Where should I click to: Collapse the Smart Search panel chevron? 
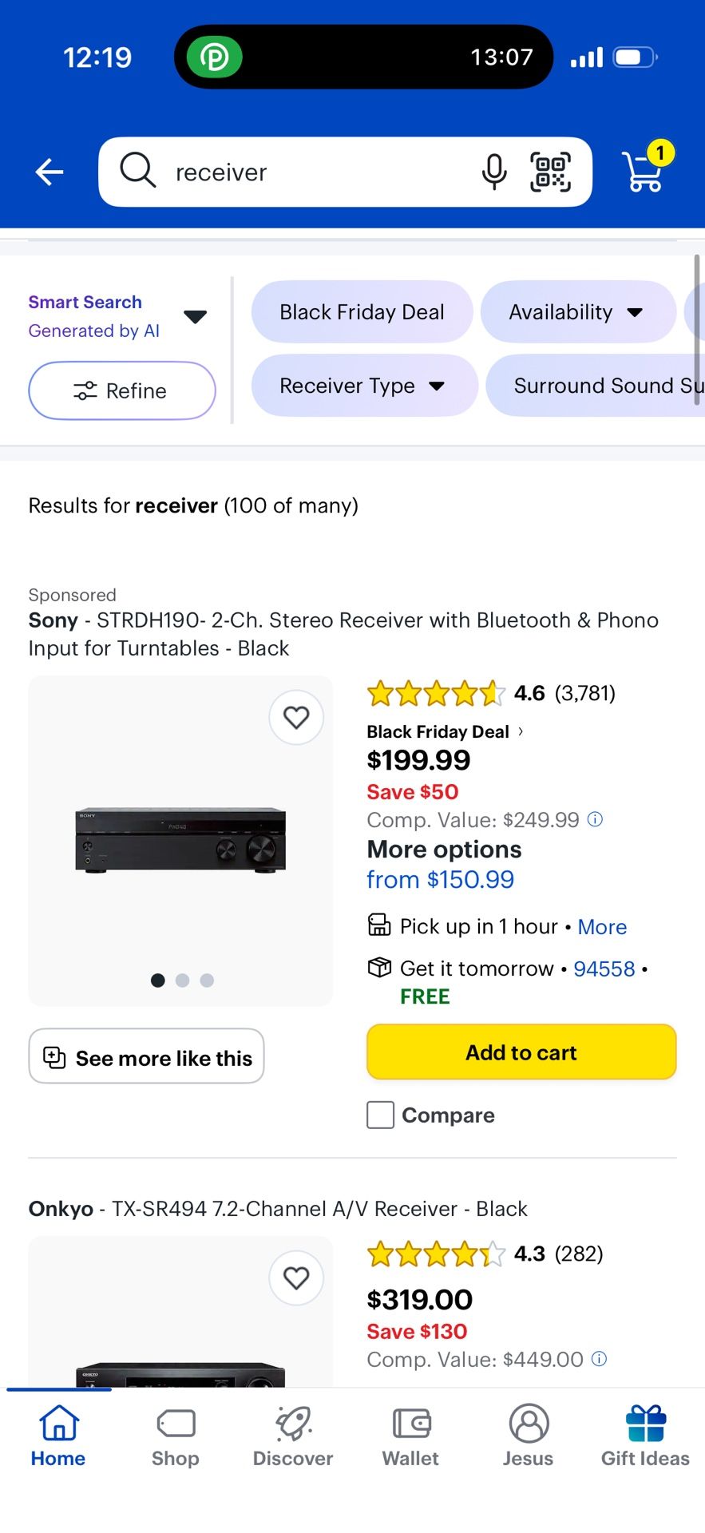pos(195,316)
